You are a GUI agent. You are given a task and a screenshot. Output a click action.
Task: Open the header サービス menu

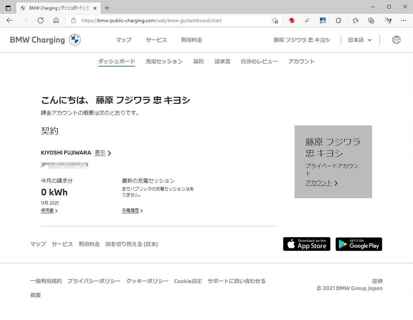click(x=156, y=40)
